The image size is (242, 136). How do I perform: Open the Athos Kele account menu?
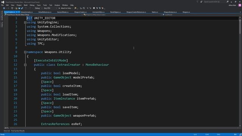click(233, 5)
